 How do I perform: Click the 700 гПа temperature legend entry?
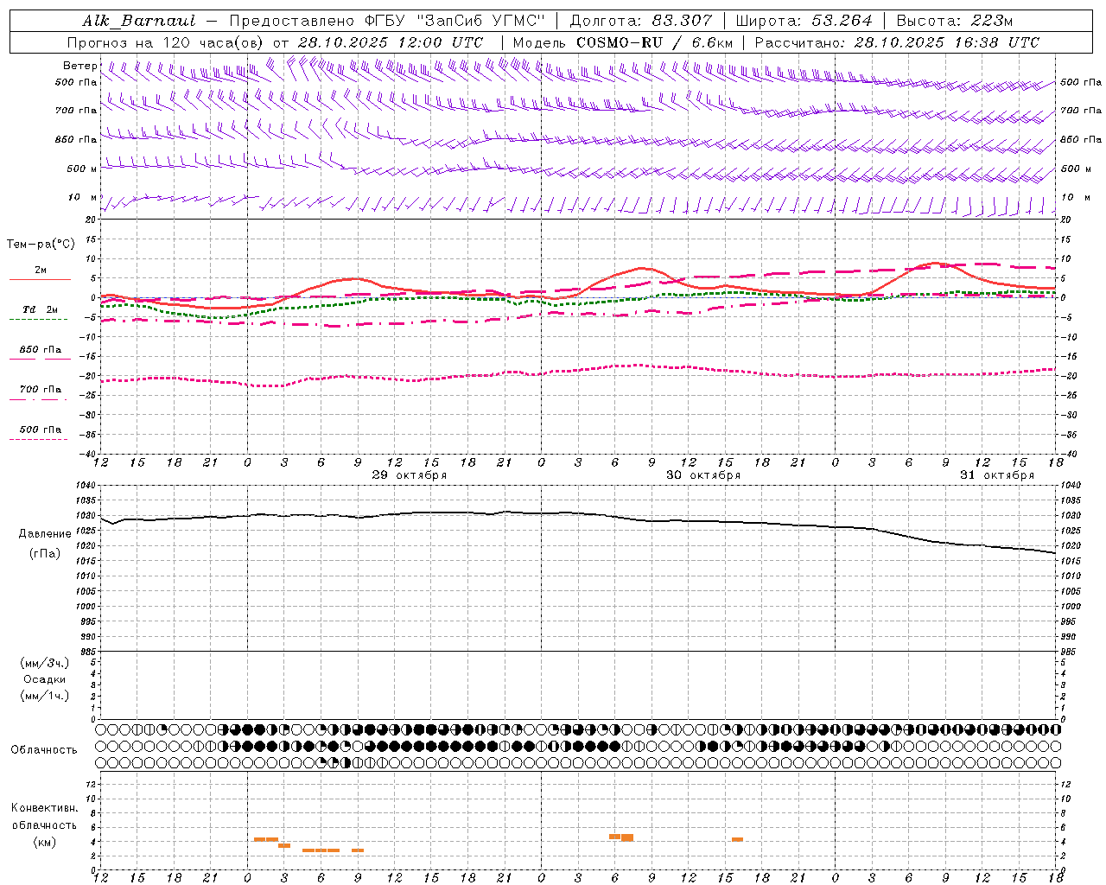tap(41, 389)
